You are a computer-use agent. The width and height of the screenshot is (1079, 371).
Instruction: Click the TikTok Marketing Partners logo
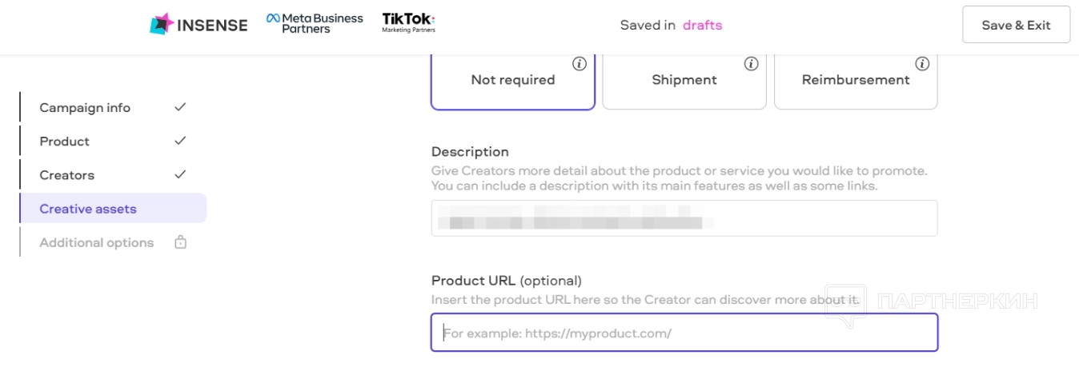[x=409, y=22]
